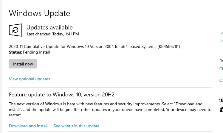Open the cut-off blue "O" link on right

(x=221, y=80)
